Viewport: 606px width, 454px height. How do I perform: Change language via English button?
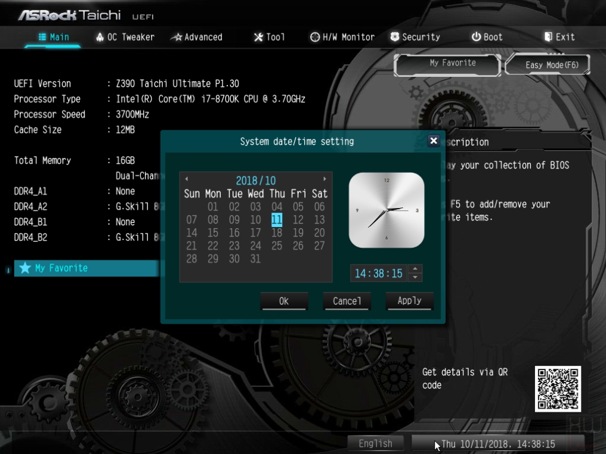click(375, 444)
